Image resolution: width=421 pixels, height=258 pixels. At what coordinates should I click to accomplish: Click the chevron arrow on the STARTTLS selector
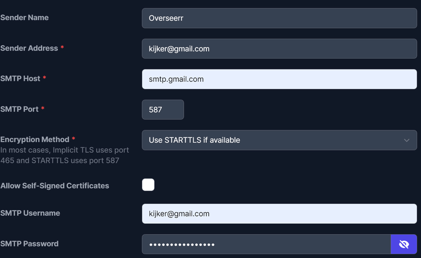(407, 140)
